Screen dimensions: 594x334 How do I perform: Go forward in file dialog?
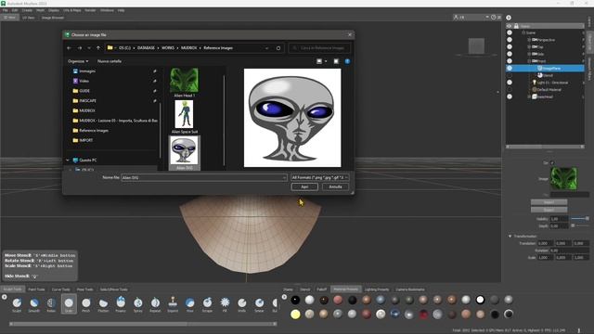[80, 48]
